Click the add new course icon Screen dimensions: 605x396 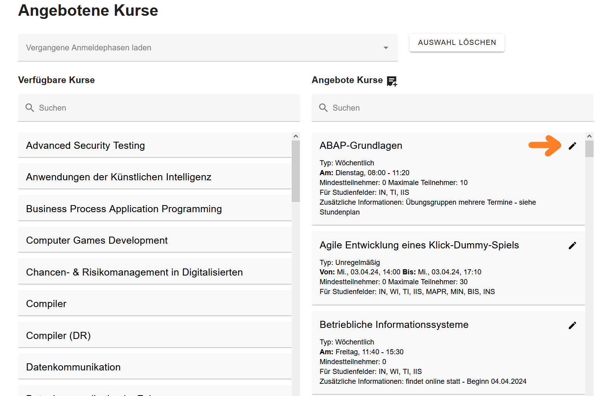[x=392, y=81]
